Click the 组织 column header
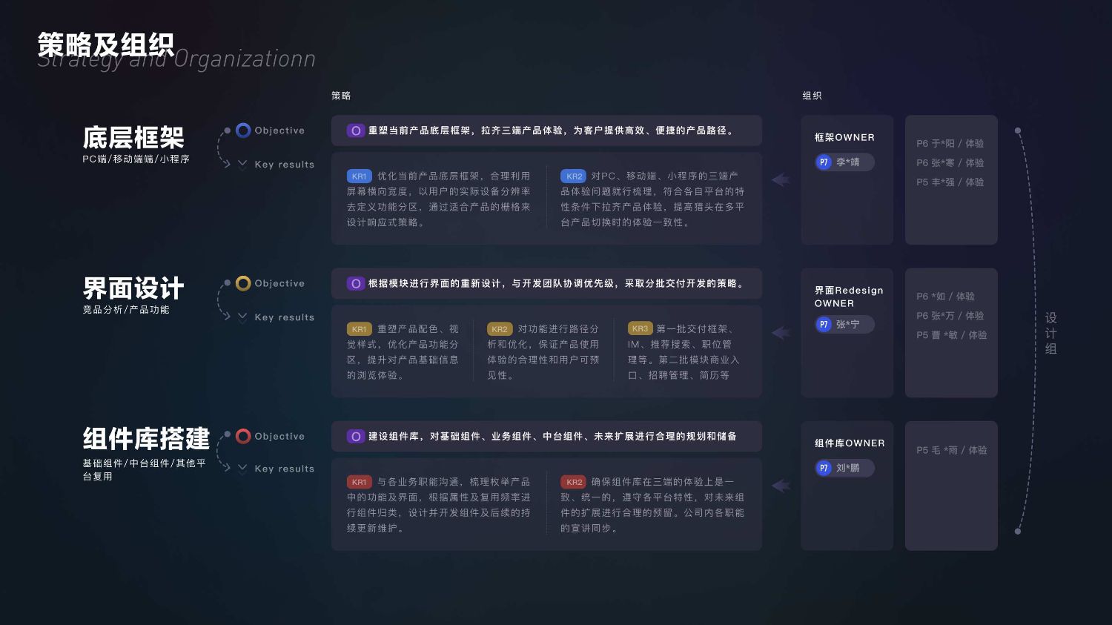The height and width of the screenshot is (625, 1112). 812,96
